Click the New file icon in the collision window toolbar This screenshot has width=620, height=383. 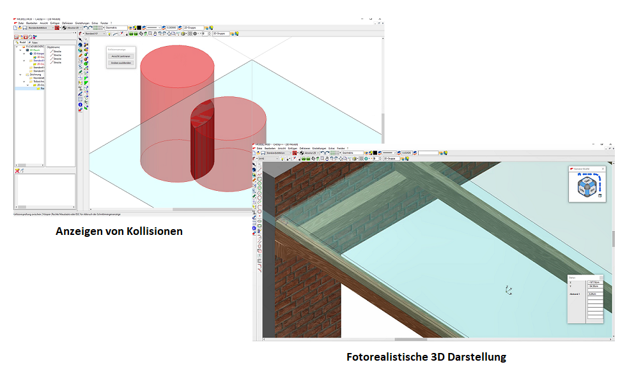pos(15,27)
